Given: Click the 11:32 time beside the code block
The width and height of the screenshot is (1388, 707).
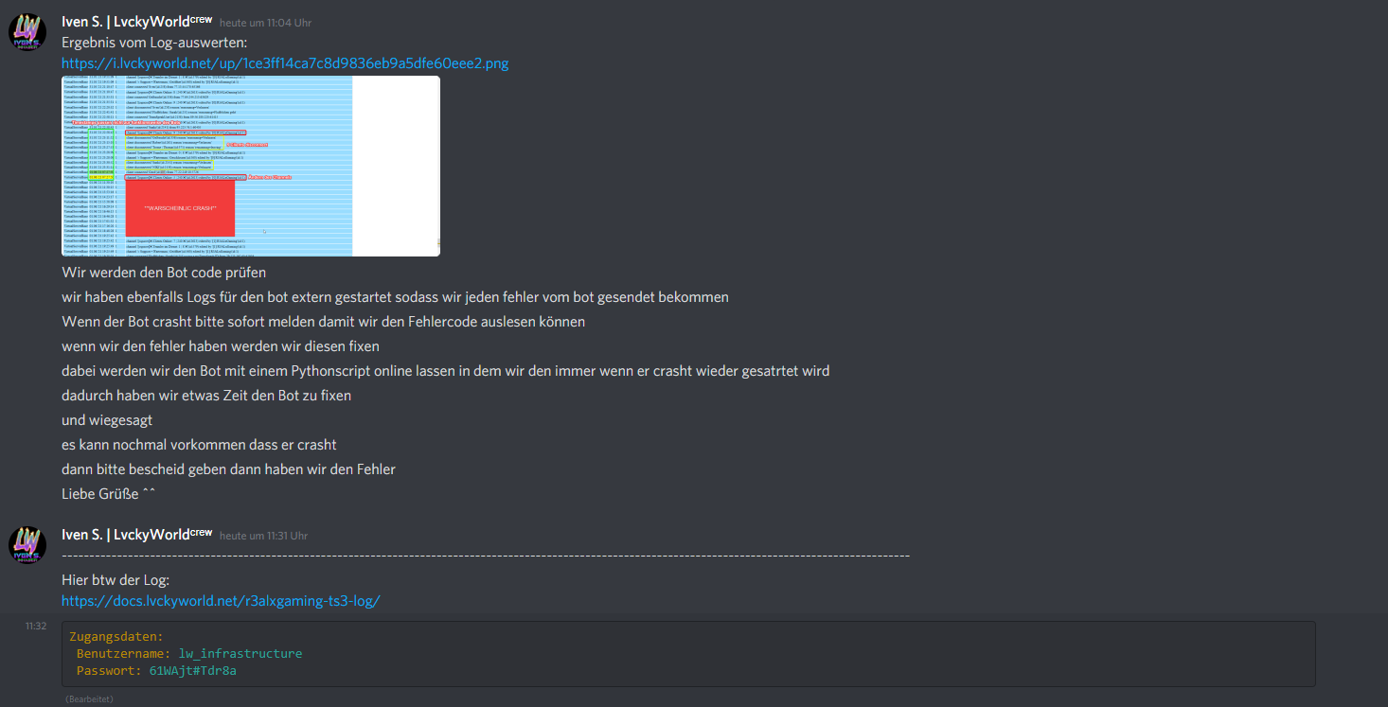Looking at the screenshot, I should 36,626.
